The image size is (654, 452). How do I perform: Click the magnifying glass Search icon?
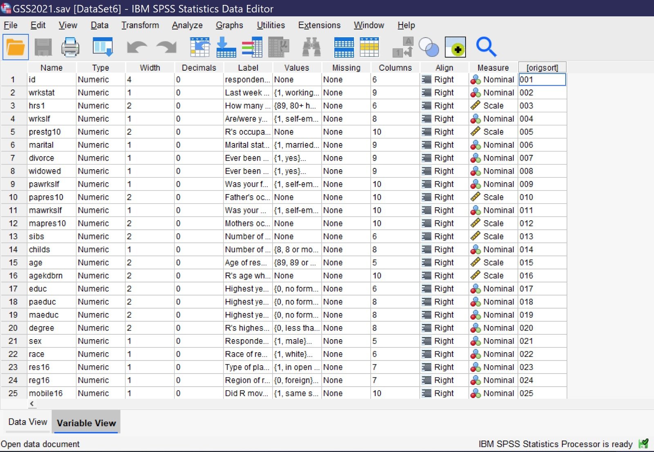coord(486,47)
